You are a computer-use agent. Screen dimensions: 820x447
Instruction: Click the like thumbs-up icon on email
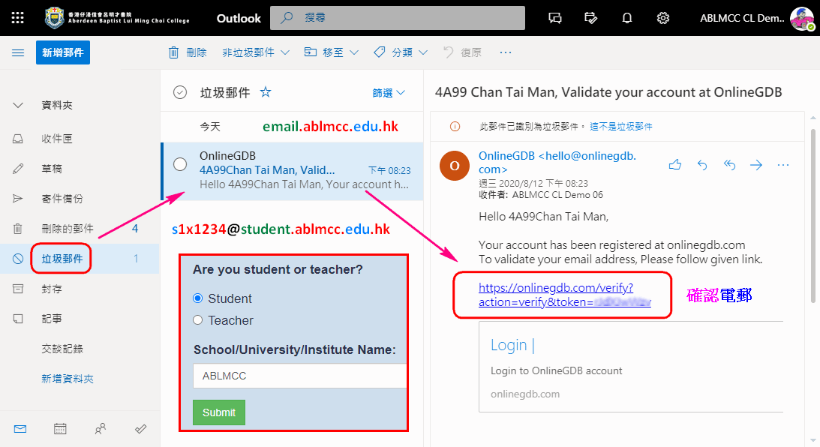coord(674,164)
